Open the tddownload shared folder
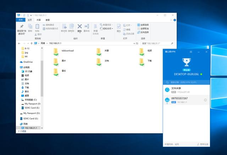Screen dimensions: 227x155 click(56, 52)
